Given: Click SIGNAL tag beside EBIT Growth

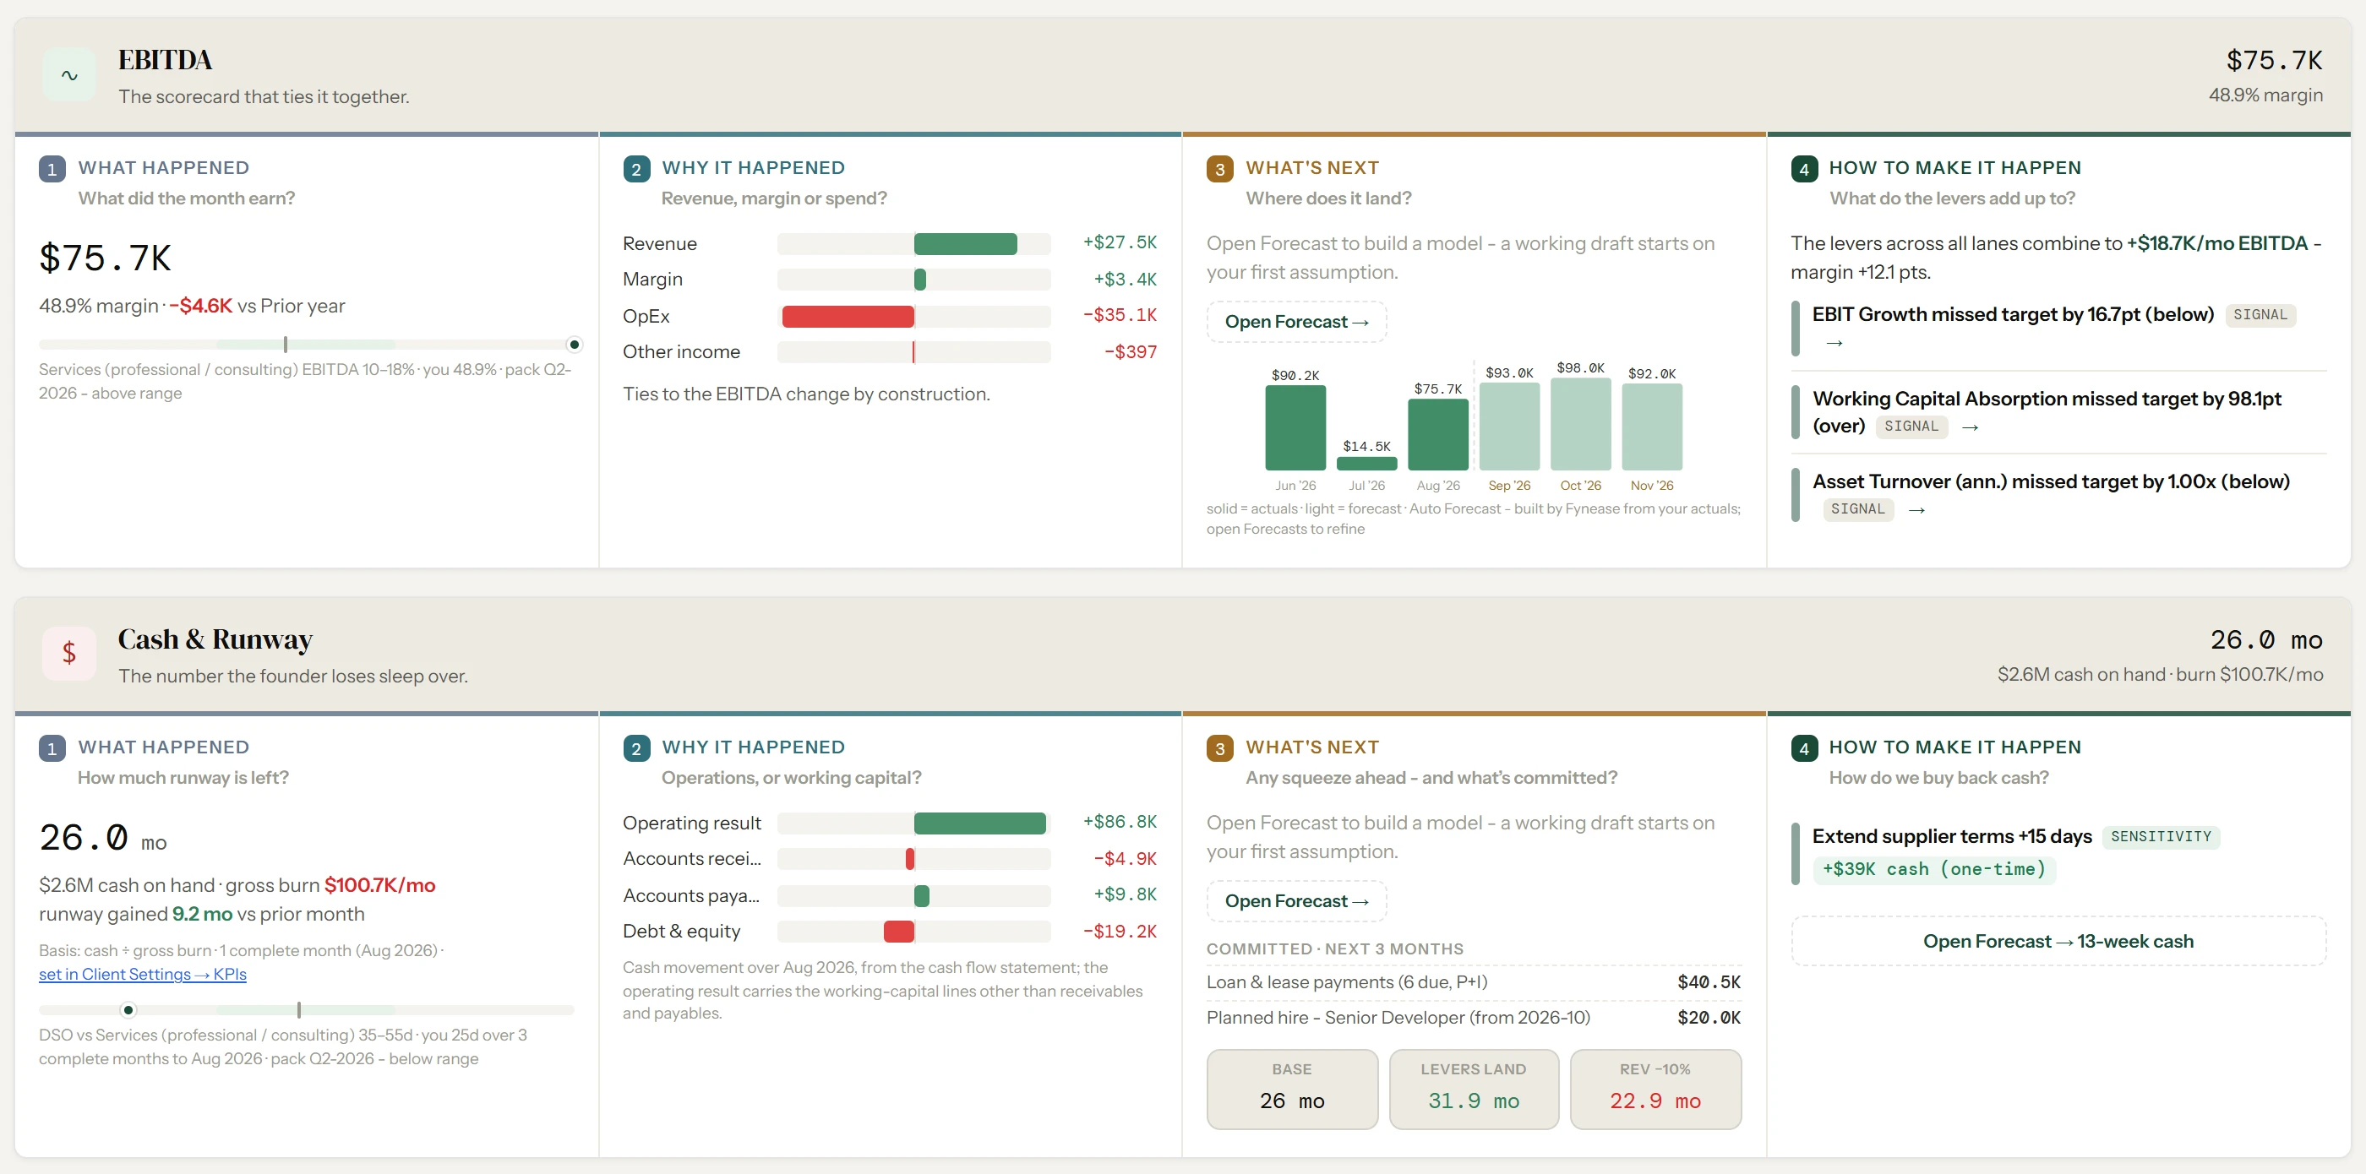Looking at the screenshot, I should [2260, 315].
